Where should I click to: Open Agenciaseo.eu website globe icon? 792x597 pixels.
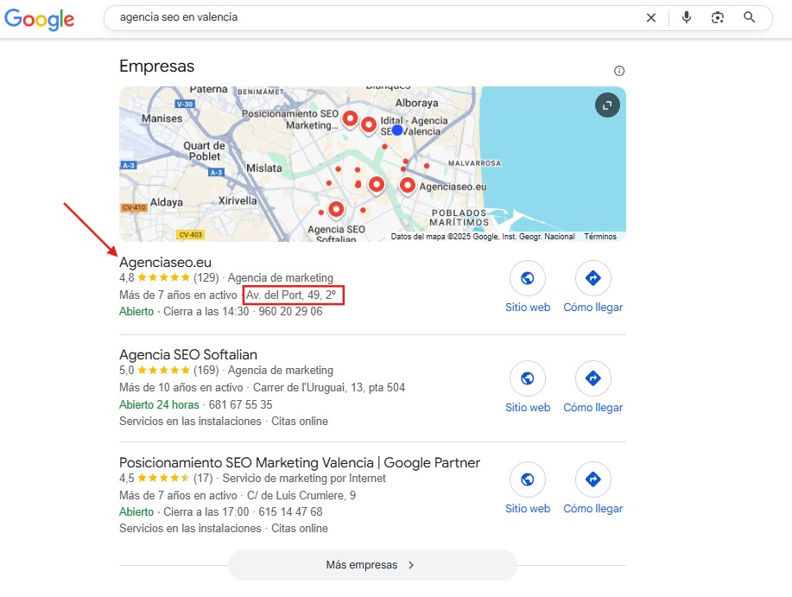point(528,278)
